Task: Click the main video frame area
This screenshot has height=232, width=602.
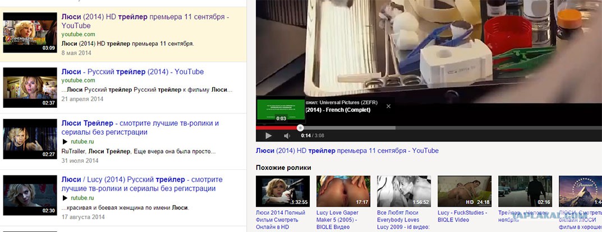Action: click(x=429, y=51)
